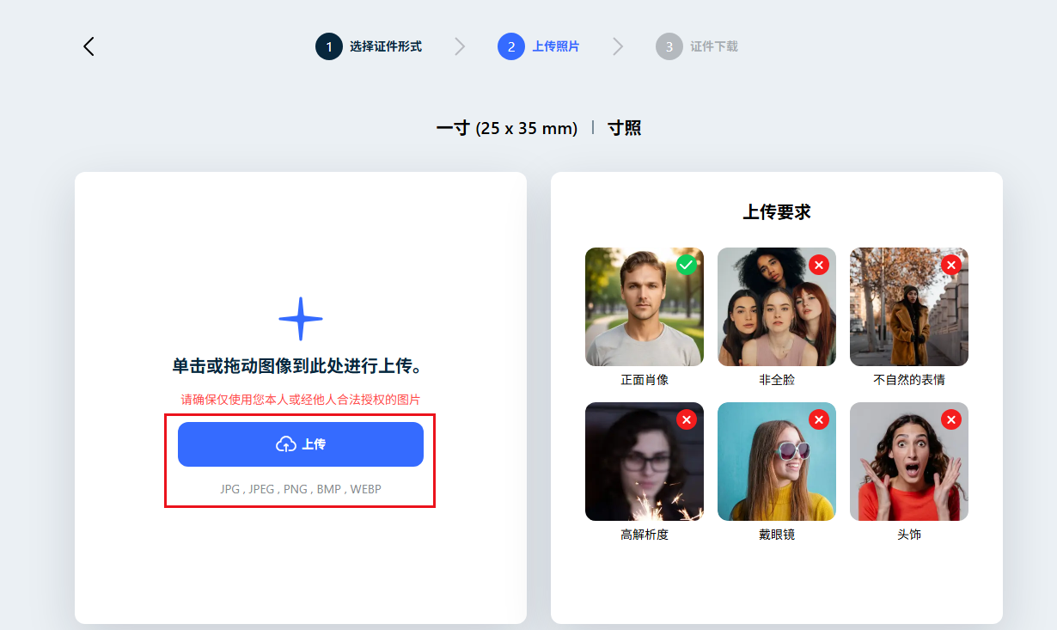
Task: Click green checkmark on frontal portrait photo
Action: 686,265
